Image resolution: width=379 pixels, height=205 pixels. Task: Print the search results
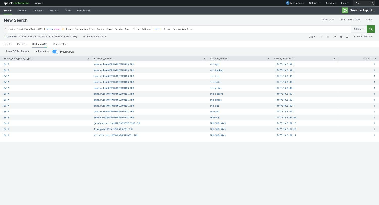click(341, 37)
